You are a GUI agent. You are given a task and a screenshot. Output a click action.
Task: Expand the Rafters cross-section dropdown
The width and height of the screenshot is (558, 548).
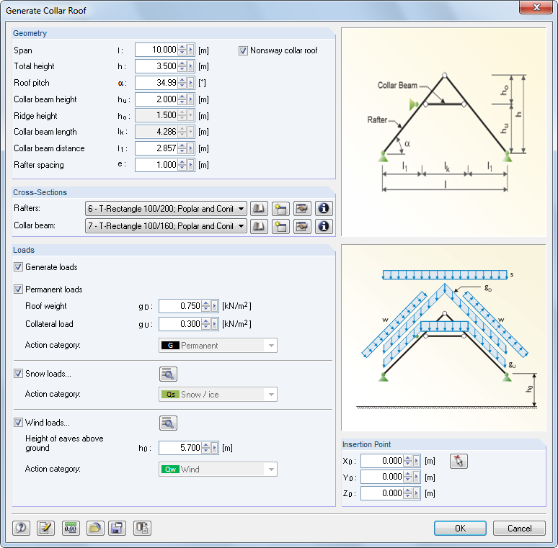click(x=241, y=209)
